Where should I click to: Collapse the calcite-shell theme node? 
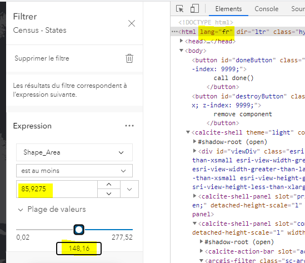tap(188, 132)
